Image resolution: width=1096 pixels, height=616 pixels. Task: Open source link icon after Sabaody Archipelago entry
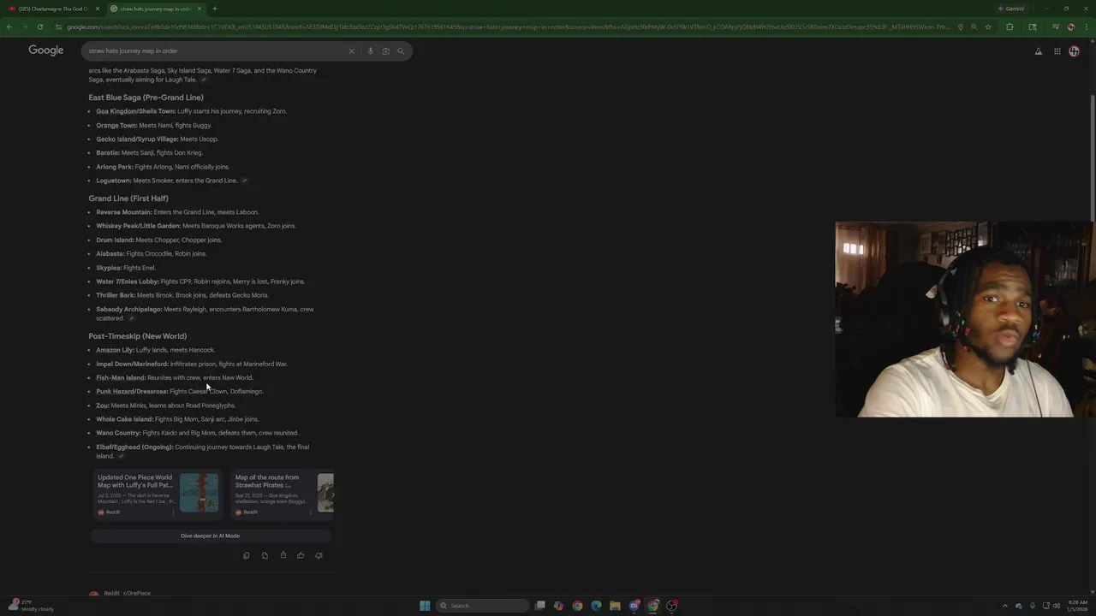pos(131,318)
